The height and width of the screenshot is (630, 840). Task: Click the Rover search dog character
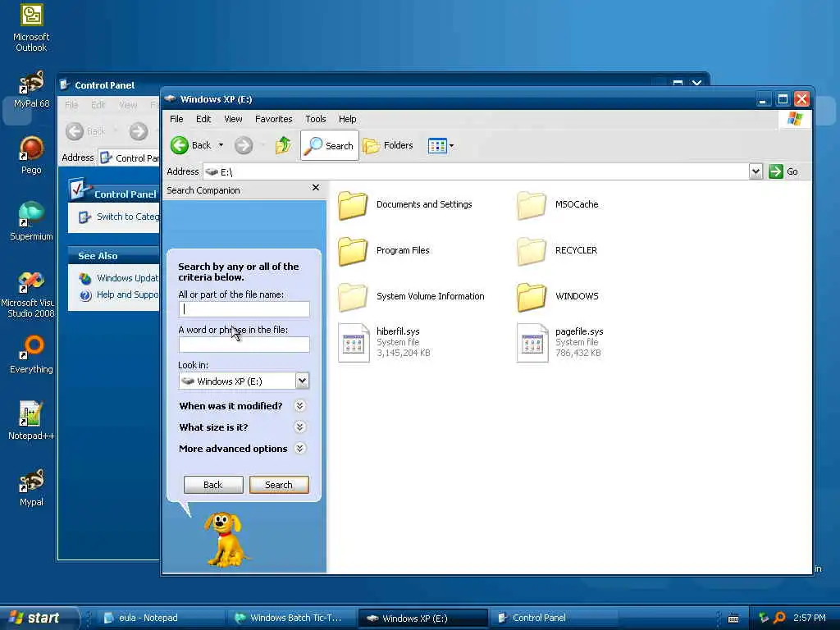coord(226,539)
